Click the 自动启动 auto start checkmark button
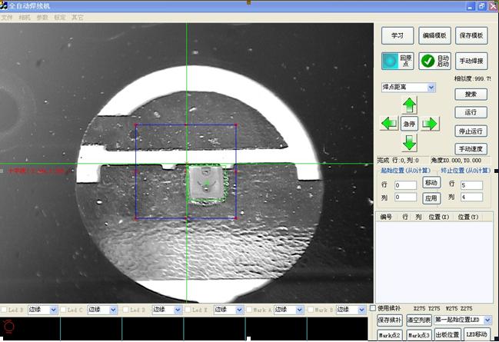This screenshot has width=499, height=342. tap(434, 61)
